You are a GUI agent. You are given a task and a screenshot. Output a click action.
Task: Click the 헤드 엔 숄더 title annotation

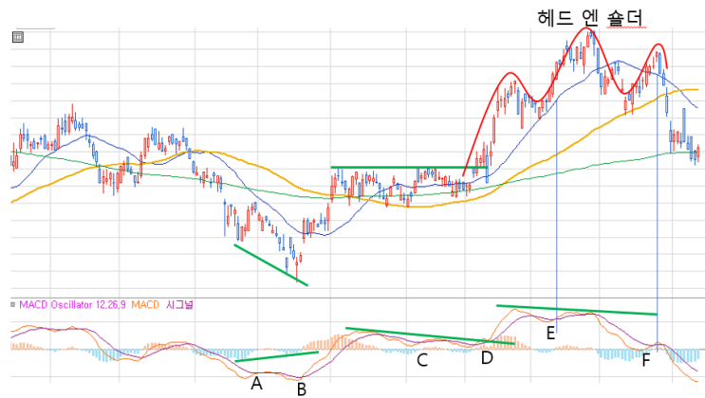coord(590,18)
